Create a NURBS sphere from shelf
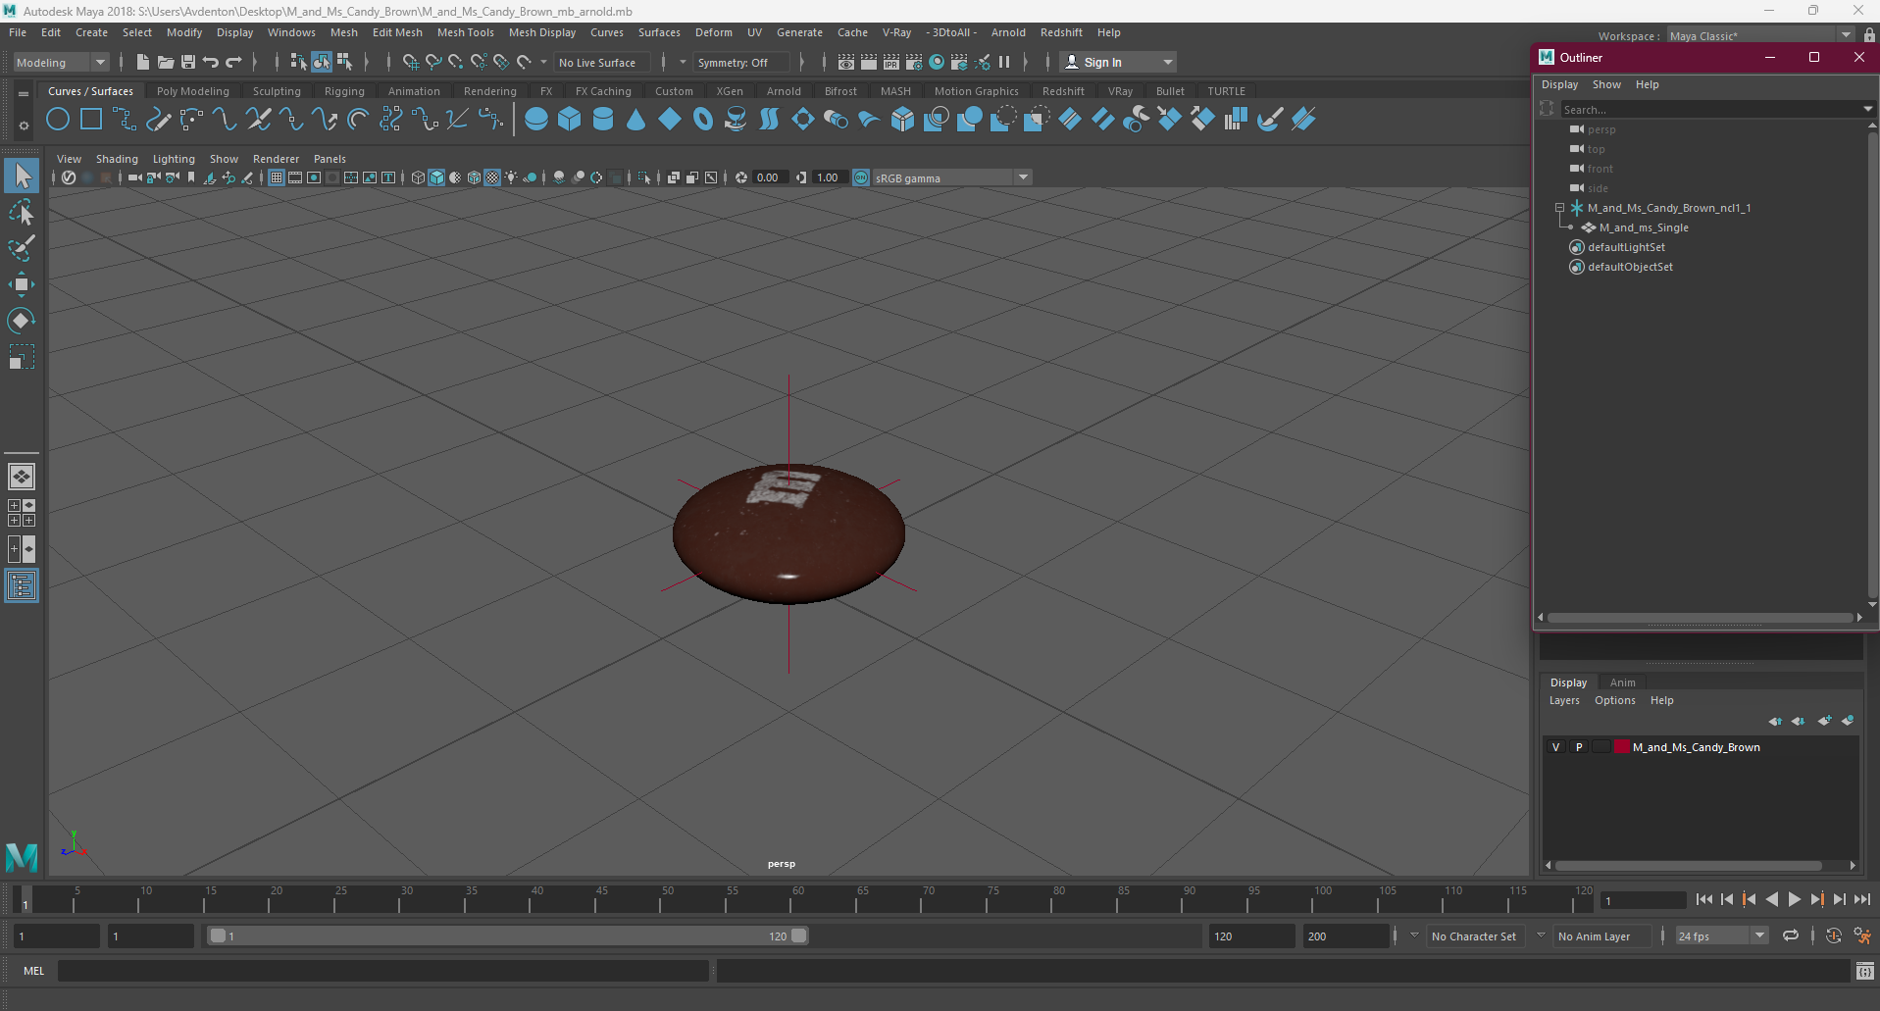 (536, 120)
